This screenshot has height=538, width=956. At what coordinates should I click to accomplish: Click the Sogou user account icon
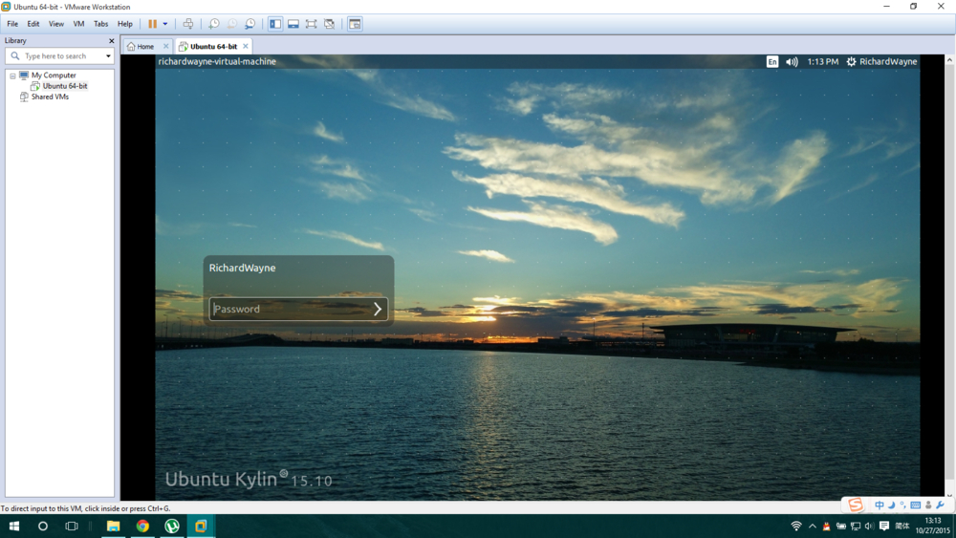[928, 506]
